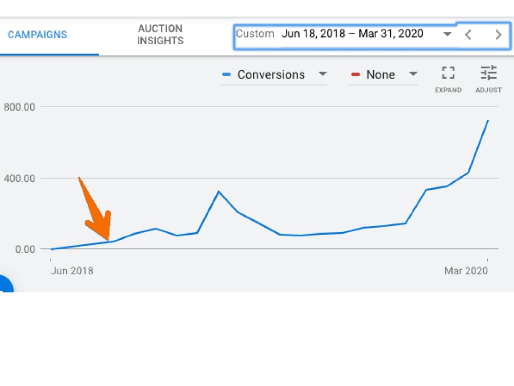514x386 pixels.
Task: Open the Conversions metric dropdown
Action: pos(273,75)
